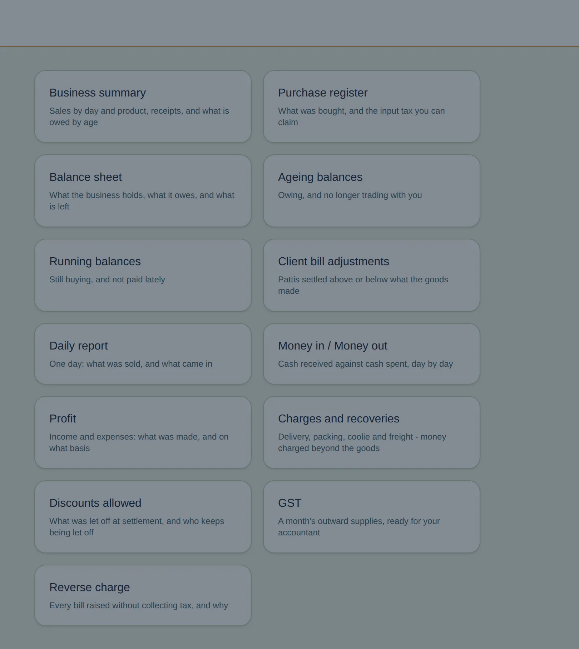Viewport: 579px width, 649px height.
Task: Open Ageing balances report
Action: 372,191
